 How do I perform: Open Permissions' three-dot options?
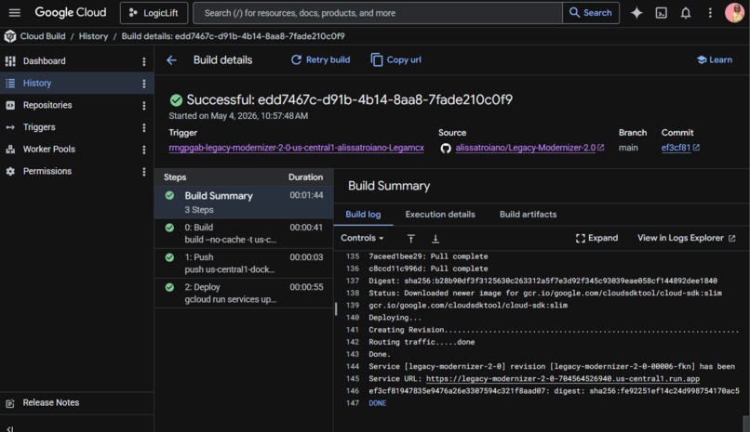[x=144, y=171]
